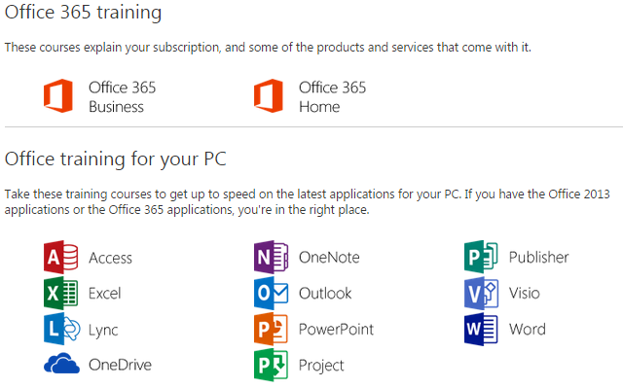Click the Word training text link

click(528, 330)
